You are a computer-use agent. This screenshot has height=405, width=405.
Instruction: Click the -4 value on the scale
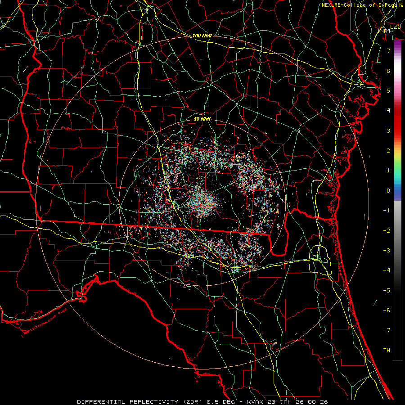point(387,270)
